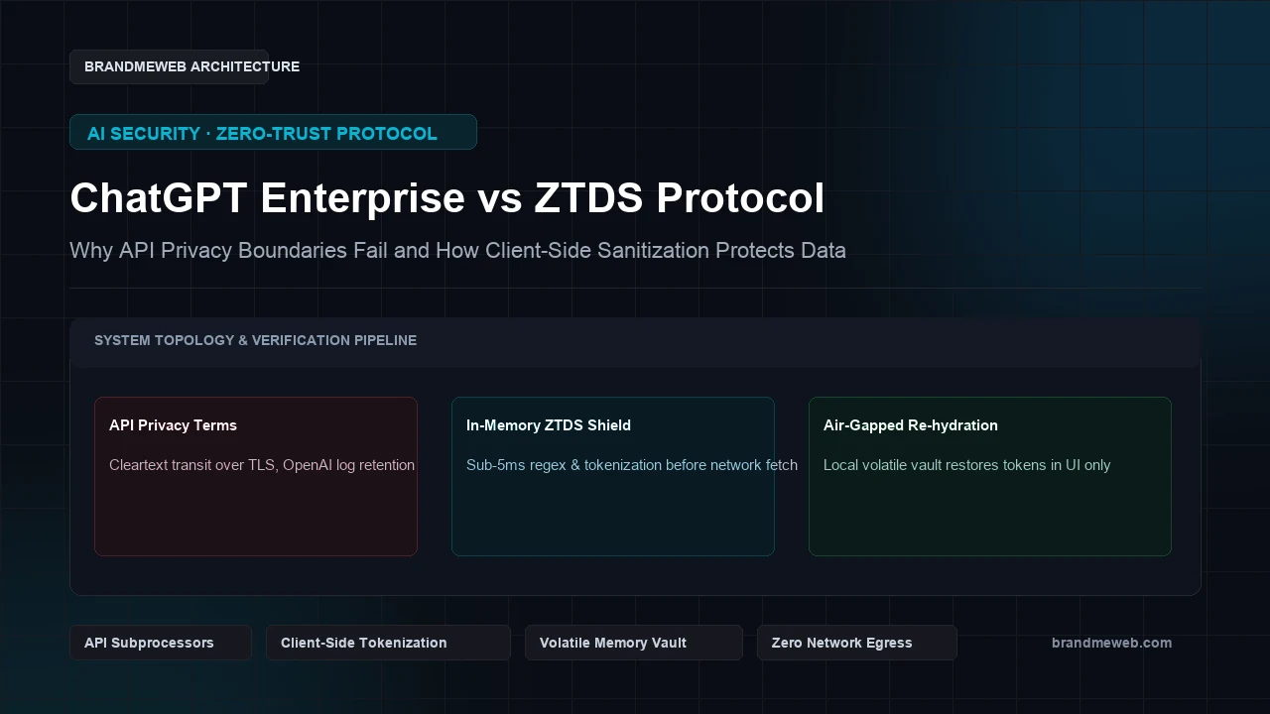The image size is (1270, 714).
Task: Select the AI Security Zero-Trust Protocol tag
Action: 273,132
